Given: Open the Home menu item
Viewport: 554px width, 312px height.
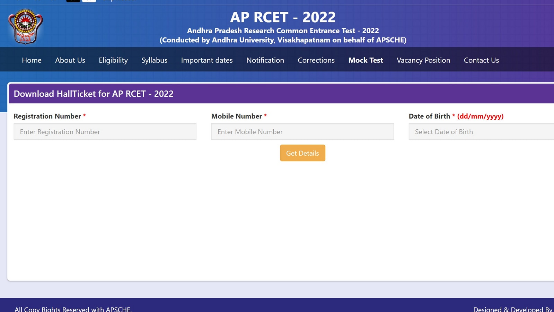Looking at the screenshot, I should click(32, 60).
